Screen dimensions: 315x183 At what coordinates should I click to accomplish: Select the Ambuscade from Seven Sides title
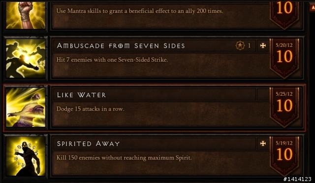click(x=121, y=46)
